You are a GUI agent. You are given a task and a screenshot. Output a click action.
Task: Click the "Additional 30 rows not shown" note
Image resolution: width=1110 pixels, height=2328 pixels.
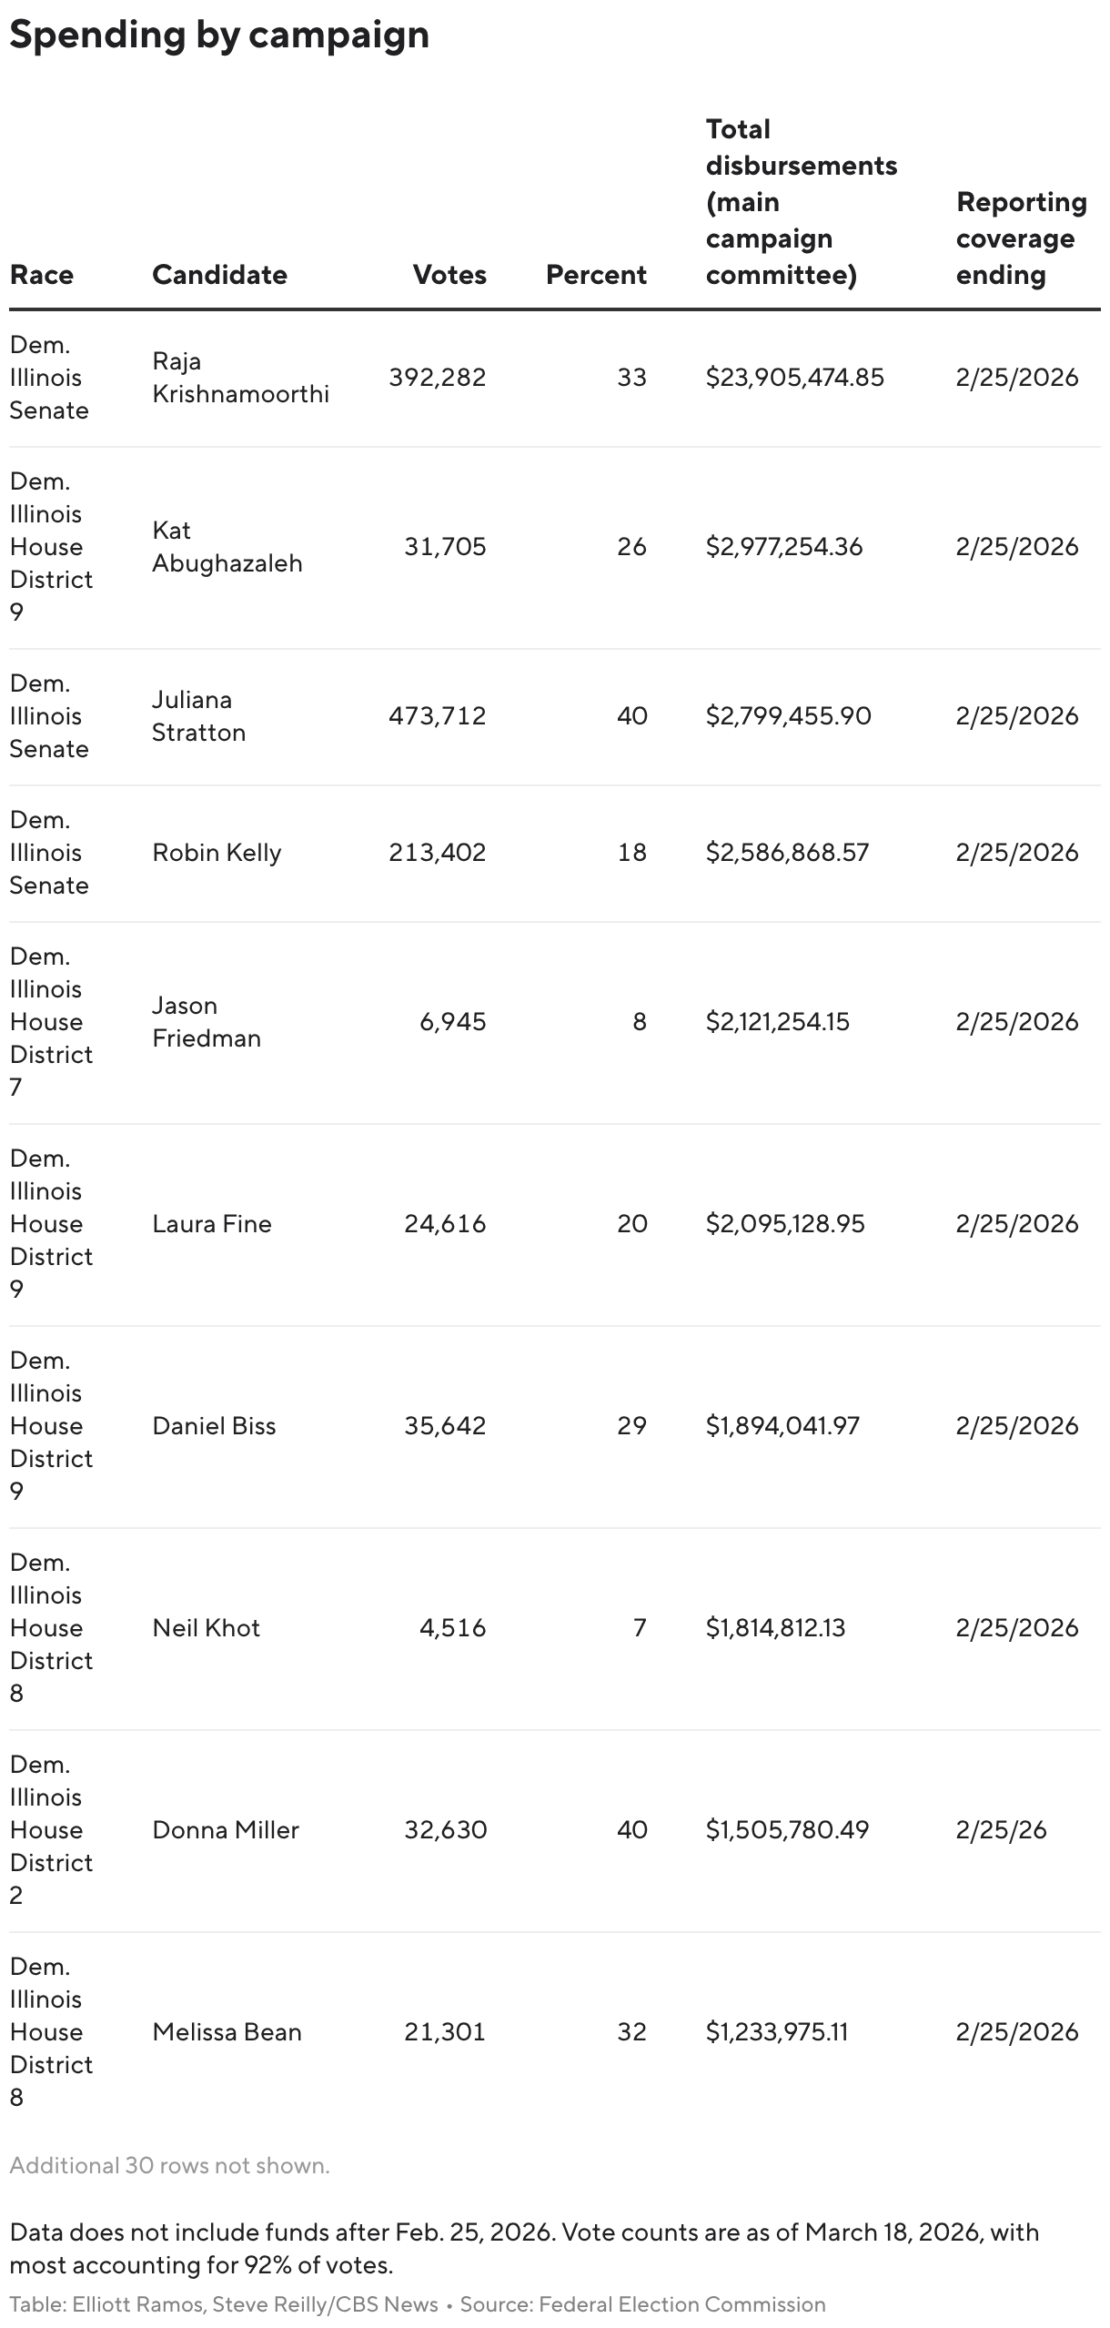pyautogui.click(x=170, y=2166)
